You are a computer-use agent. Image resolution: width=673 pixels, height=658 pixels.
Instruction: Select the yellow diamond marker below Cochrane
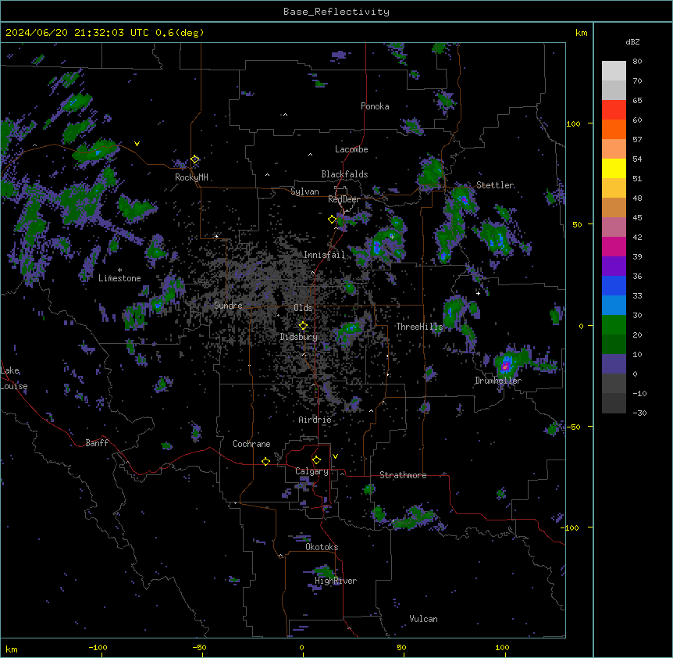[265, 461]
